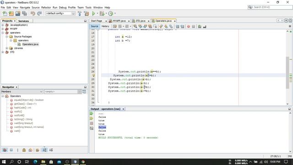Click the red Start Macro Recording icon

188,27
